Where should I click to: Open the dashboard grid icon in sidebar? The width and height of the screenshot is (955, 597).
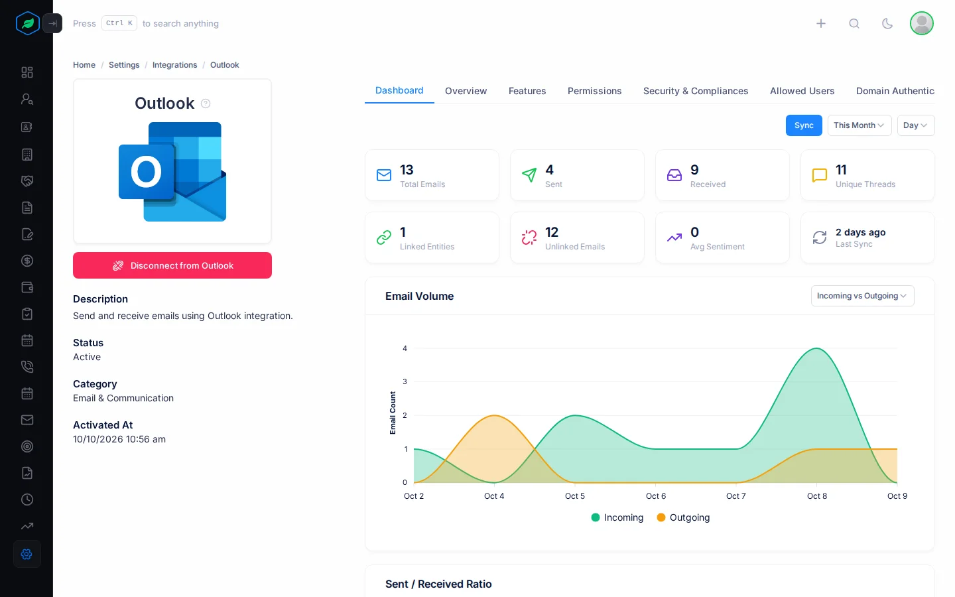[x=27, y=72]
